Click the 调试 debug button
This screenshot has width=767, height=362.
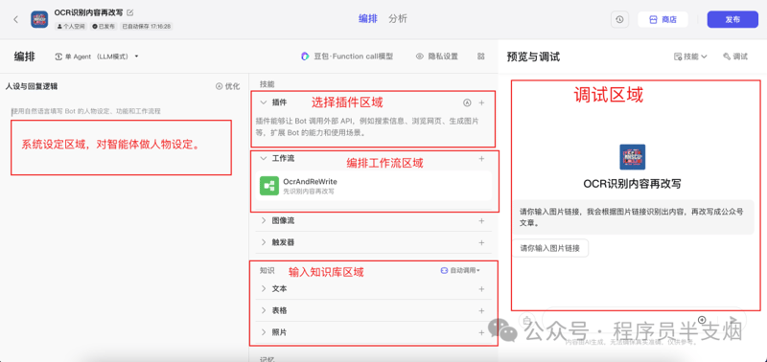click(735, 57)
